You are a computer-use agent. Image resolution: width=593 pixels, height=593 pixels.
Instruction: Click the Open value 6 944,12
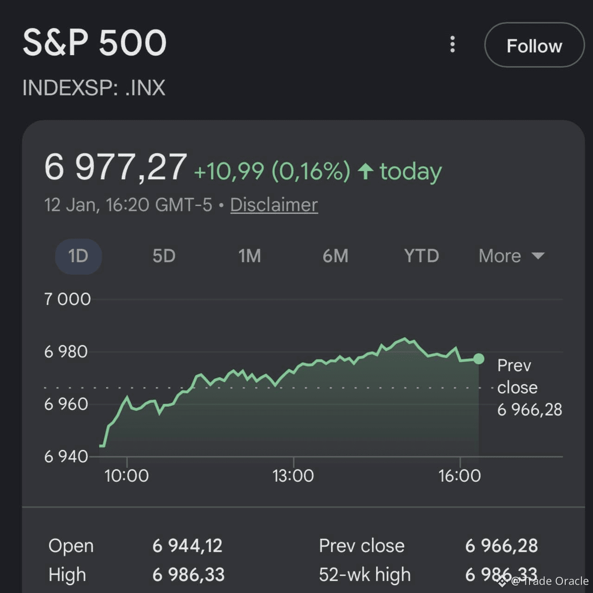pos(187,546)
